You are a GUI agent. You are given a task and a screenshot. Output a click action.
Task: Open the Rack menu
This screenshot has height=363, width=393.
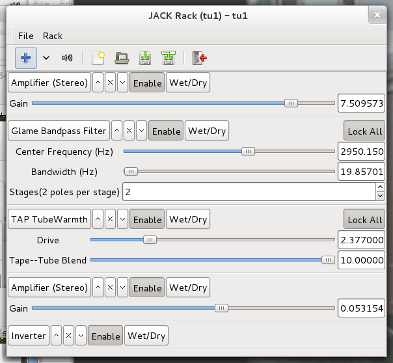pyautogui.click(x=53, y=36)
